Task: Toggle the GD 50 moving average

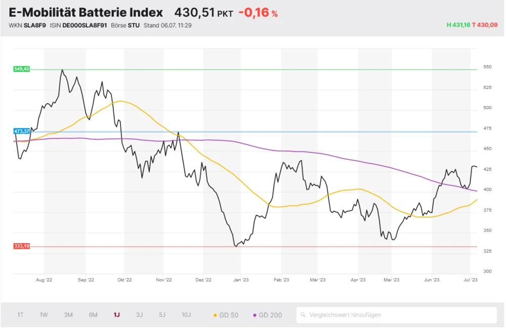Action: click(x=228, y=315)
